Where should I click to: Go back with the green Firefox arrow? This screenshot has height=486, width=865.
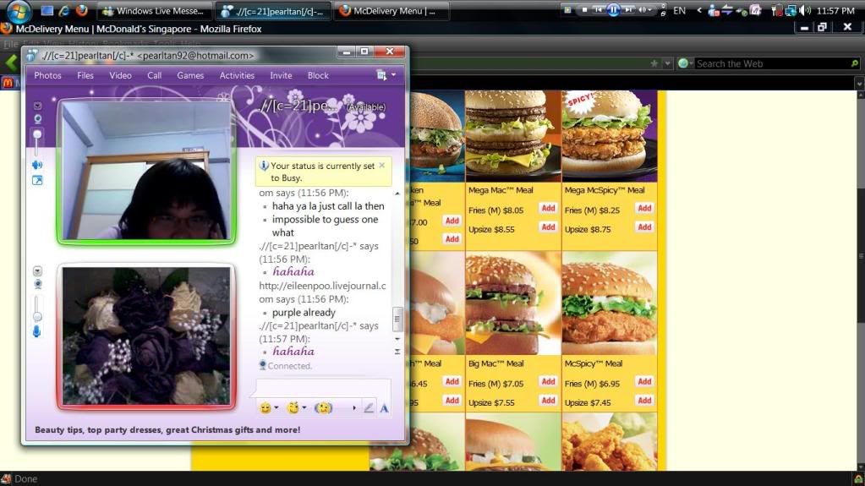tap(11, 63)
